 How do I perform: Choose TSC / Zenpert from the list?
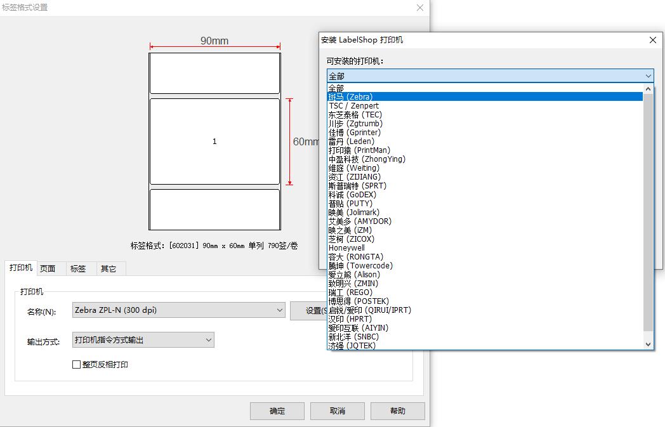coord(353,106)
